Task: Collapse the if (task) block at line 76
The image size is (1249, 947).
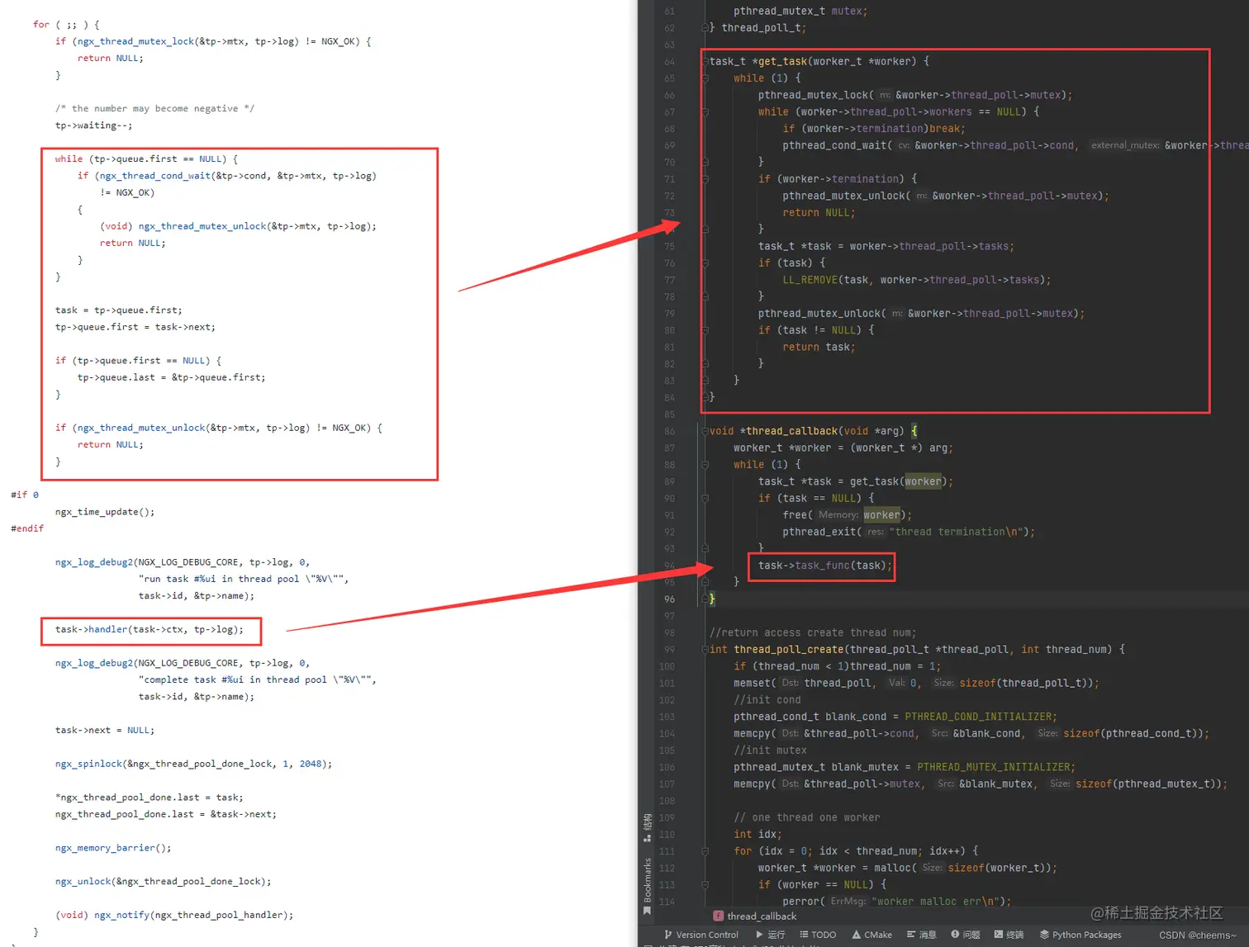Action: [x=705, y=263]
